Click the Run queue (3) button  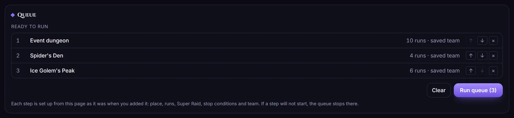point(478,90)
